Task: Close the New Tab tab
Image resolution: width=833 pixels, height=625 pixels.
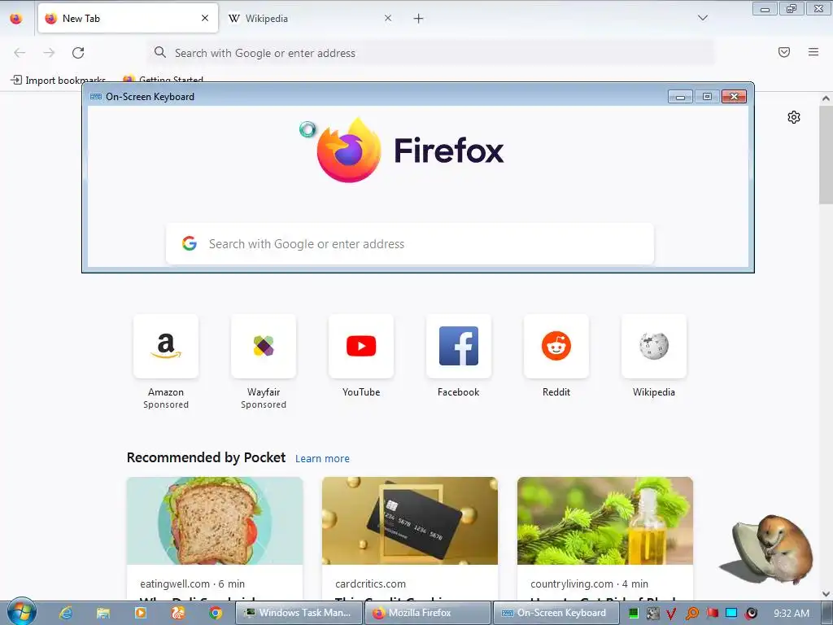Action: (x=205, y=18)
